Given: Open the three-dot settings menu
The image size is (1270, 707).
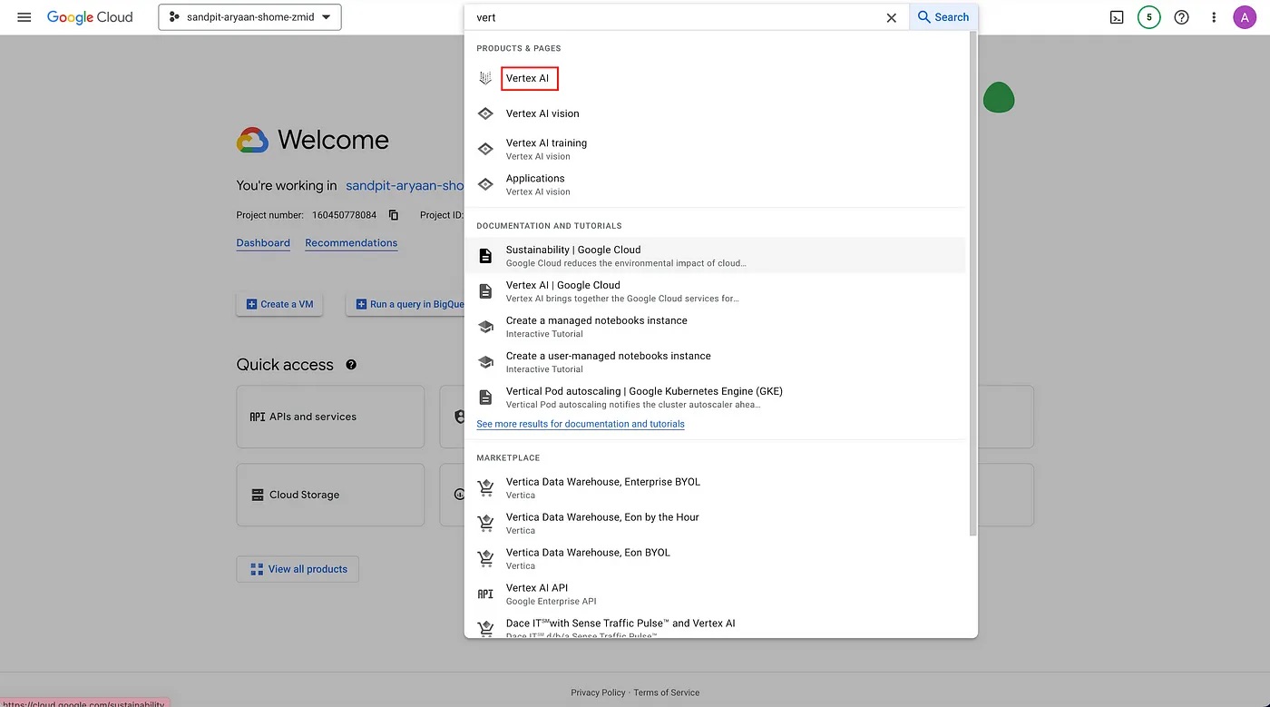Looking at the screenshot, I should point(1214,17).
